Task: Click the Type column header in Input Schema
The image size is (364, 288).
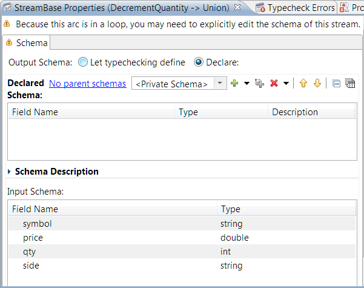Action: click(231, 209)
